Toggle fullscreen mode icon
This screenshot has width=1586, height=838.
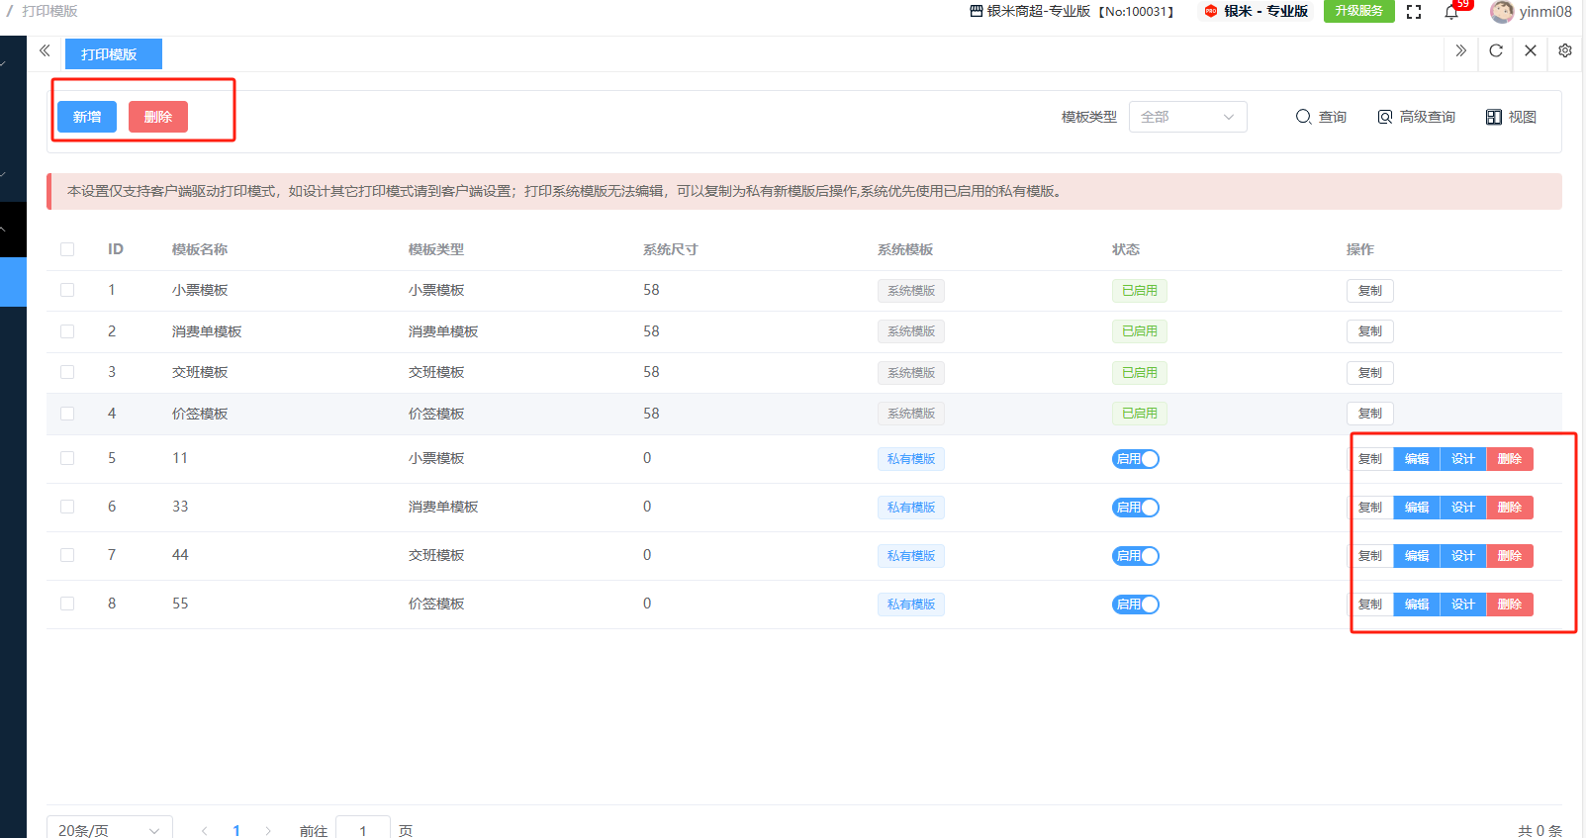click(1414, 12)
